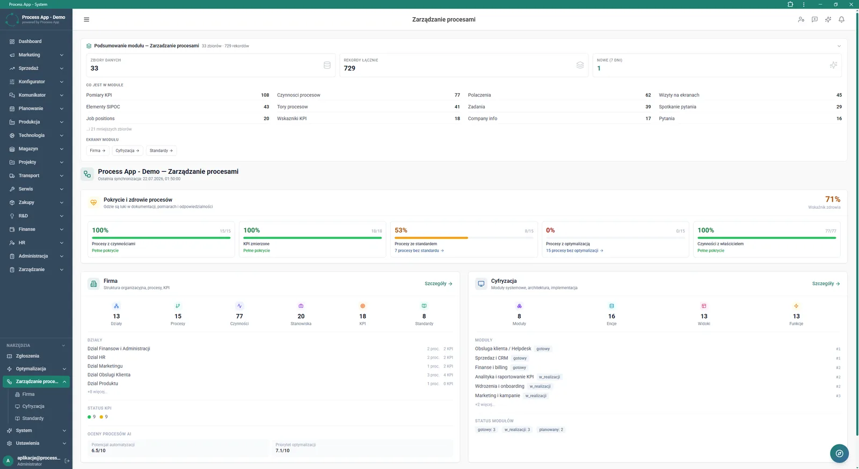This screenshot has height=469, width=859.
Task: Open the user settings icon in header
Action: pyautogui.click(x=801, y=19)
